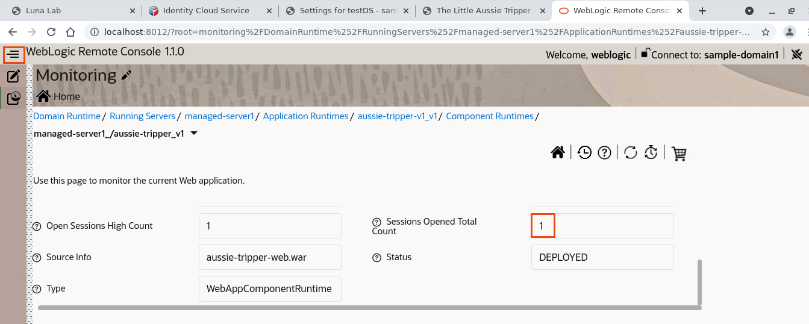Switch to The Little Aussie Tripper tab
The height and width of the screenshot is (324, 809).
[x=483, y=11]
